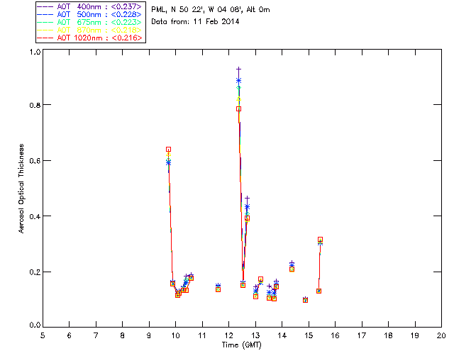The width and height of the screenshot is (454, 363).
Task: Click the x-axis tick label 12
Action: tap(228, 335)
